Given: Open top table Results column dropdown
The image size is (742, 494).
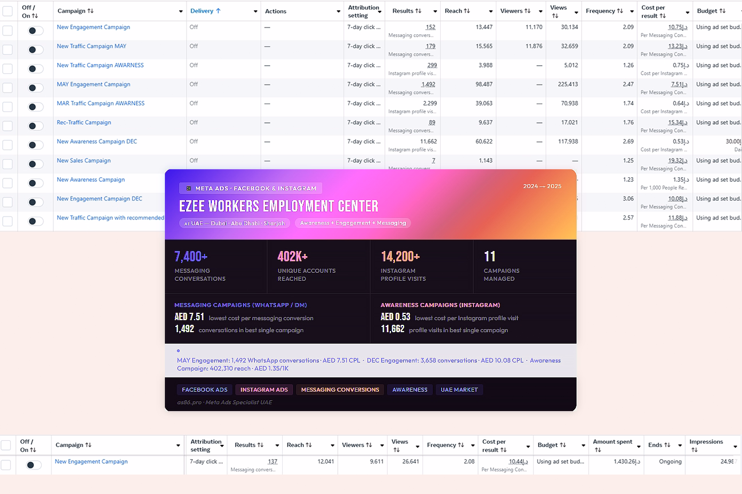Looking at the screenshot, I should tap(435, 11).
